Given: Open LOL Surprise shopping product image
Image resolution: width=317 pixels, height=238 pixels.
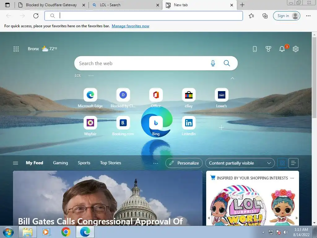Looking at the screenshot, I should pos(252,205).
